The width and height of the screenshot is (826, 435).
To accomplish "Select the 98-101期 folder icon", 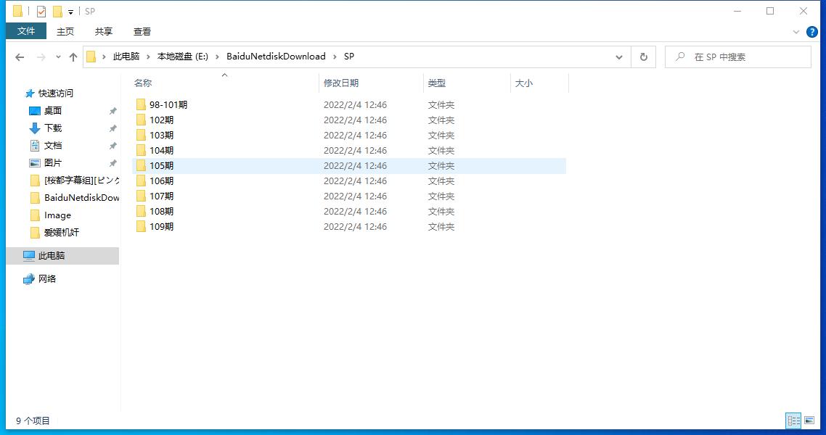I will point(141,104).
